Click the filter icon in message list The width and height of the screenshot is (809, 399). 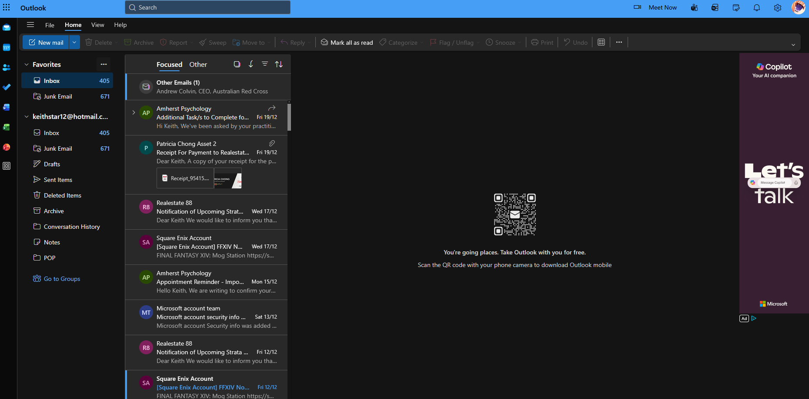click(x=265, y=64)
